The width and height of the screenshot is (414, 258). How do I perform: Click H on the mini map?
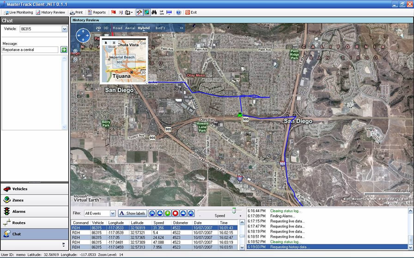114,43
